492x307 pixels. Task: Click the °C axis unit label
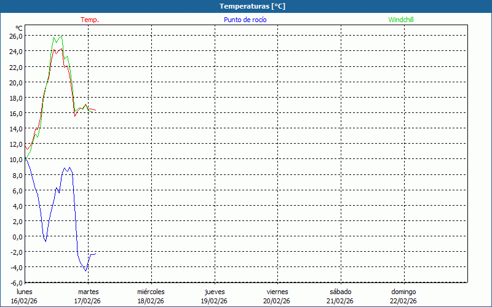tap(19, 29)
